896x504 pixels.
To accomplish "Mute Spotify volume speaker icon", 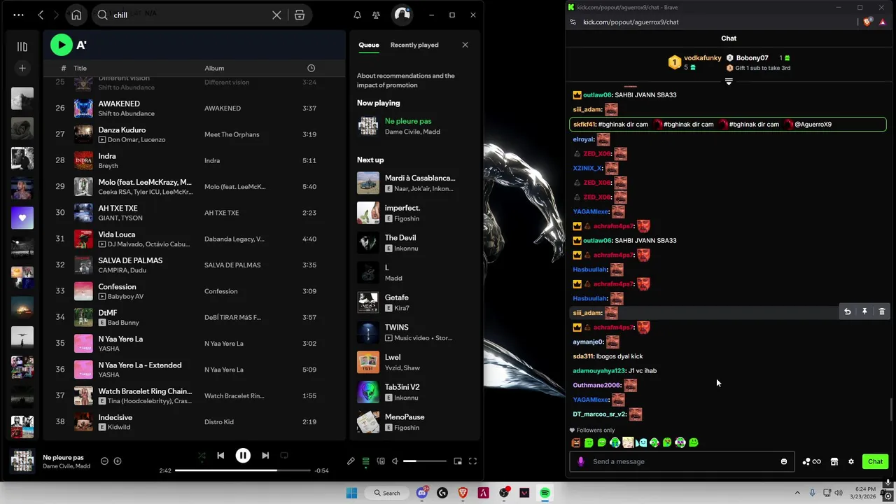I will (x=395, y=461).
